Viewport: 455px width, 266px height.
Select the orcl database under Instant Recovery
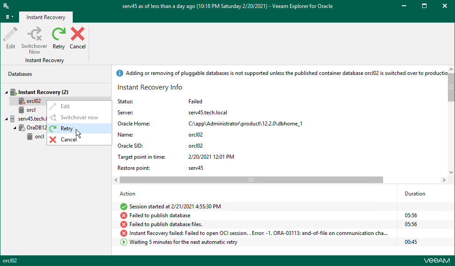31,110
